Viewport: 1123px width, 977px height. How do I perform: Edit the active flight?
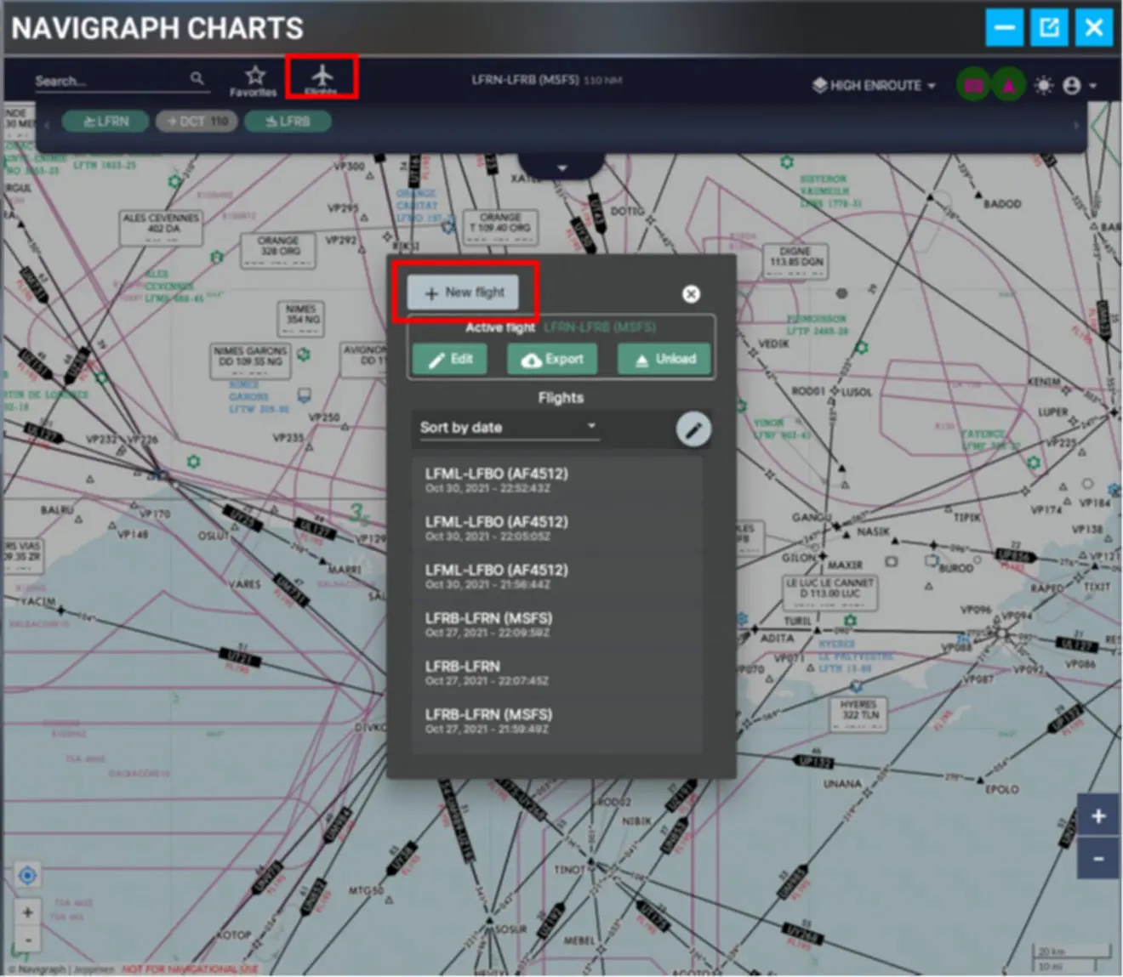[x=450, y=359]
